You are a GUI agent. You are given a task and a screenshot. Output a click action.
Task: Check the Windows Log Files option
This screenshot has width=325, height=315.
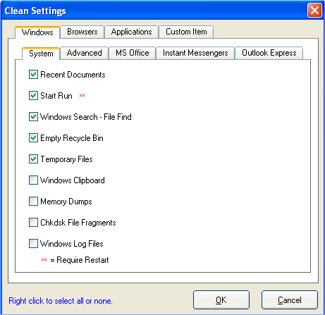(33, 244)
